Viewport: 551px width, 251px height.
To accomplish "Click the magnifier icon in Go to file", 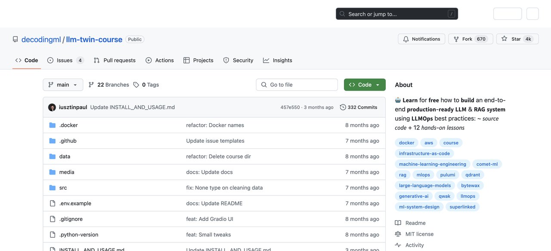I will 264,85.
